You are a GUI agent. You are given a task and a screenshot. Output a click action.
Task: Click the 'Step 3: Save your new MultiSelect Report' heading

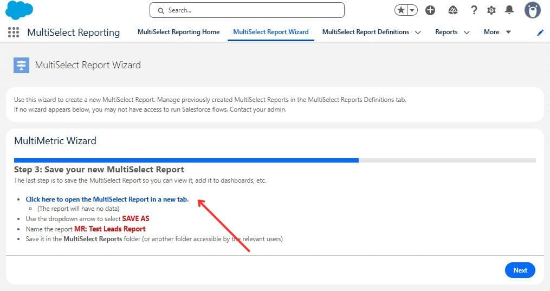click(x=99, y=169)
